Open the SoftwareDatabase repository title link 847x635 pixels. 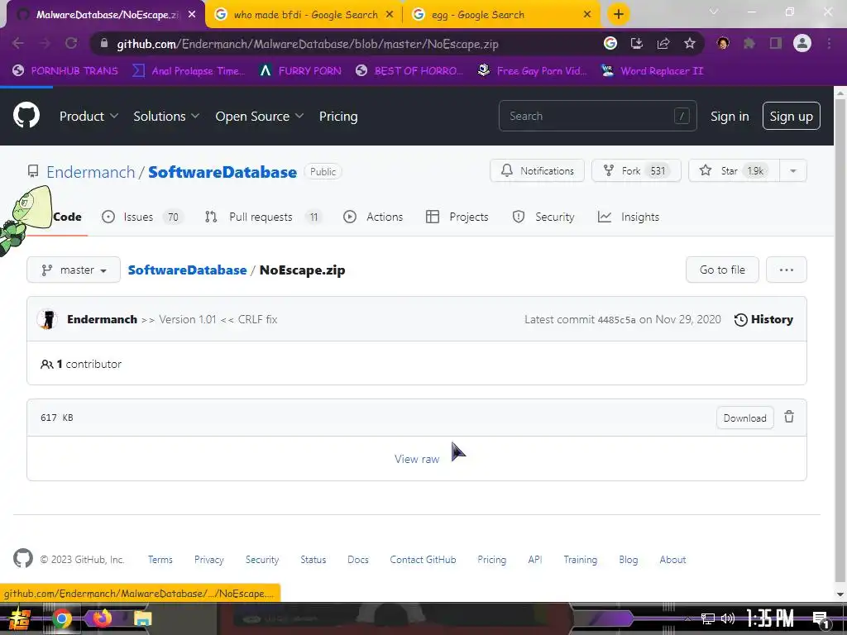[x=223, y=172]
